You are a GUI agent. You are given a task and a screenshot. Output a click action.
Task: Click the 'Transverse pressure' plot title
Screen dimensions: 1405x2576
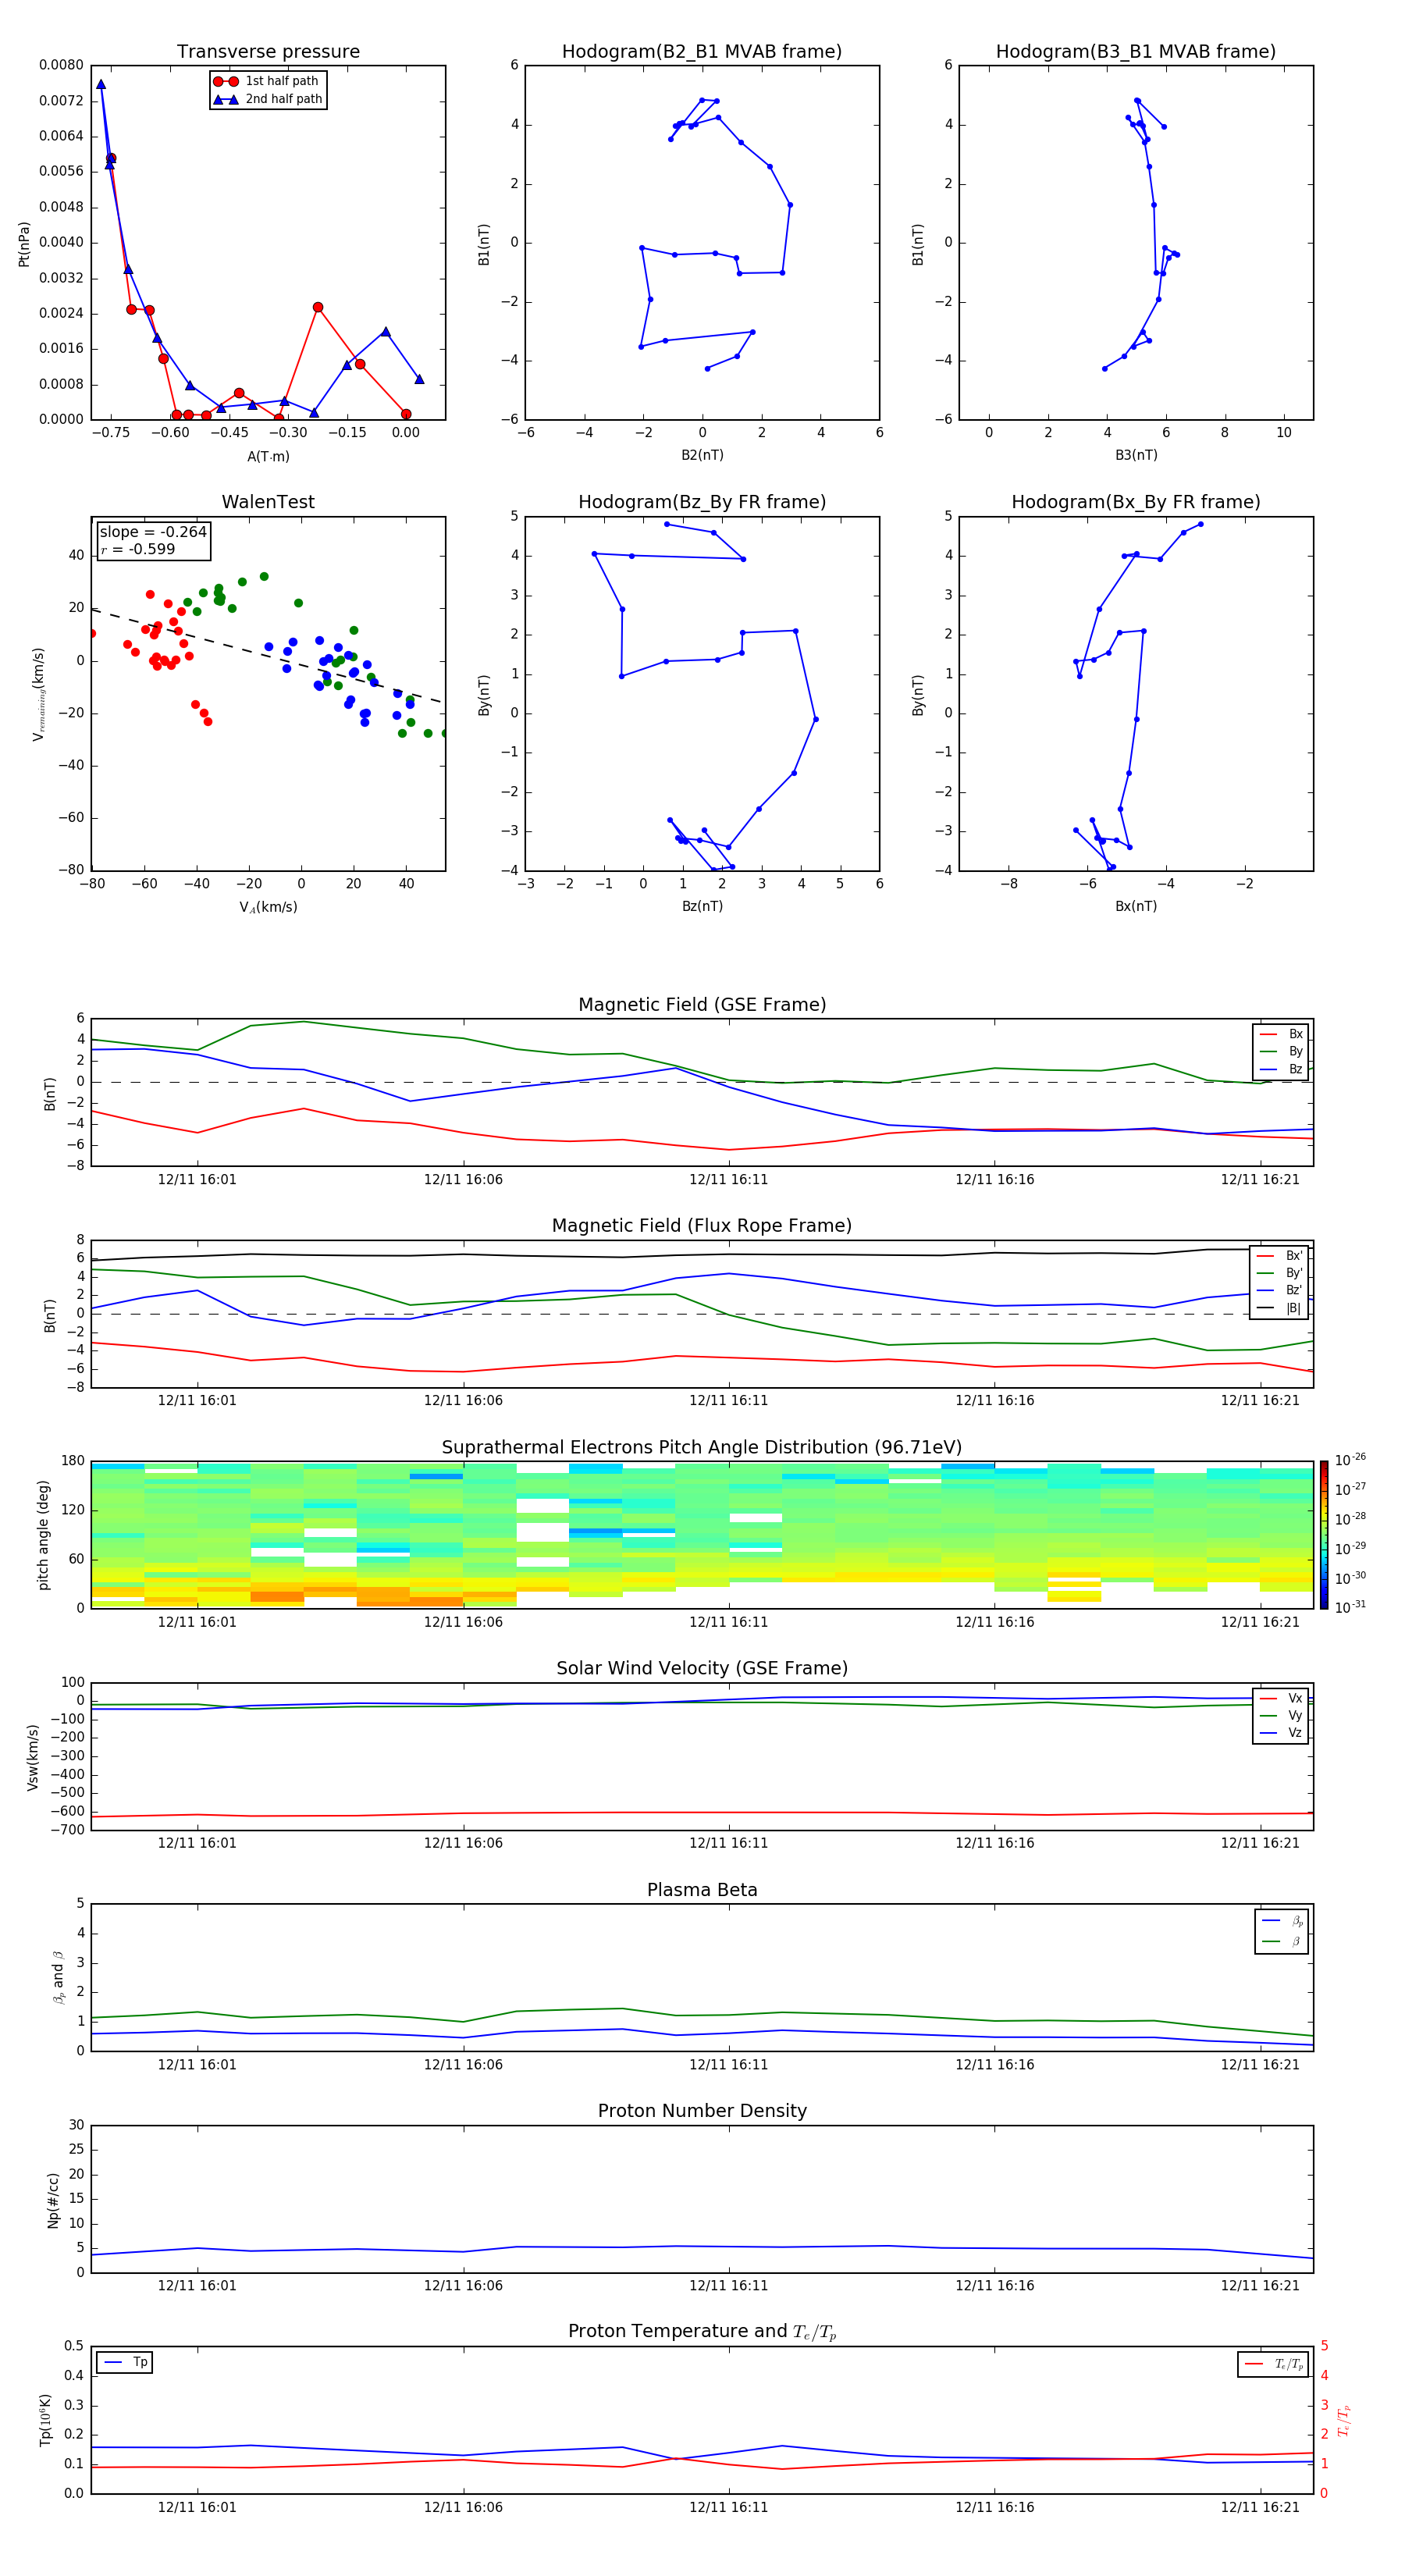pyautogui.click(x=268, y=52)
